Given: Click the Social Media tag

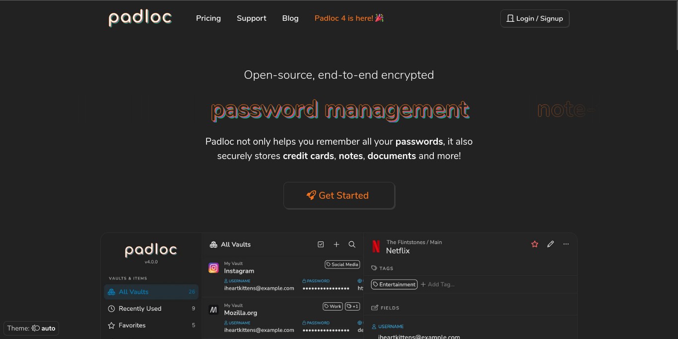Looking at the screenshot, I should 342,265.
